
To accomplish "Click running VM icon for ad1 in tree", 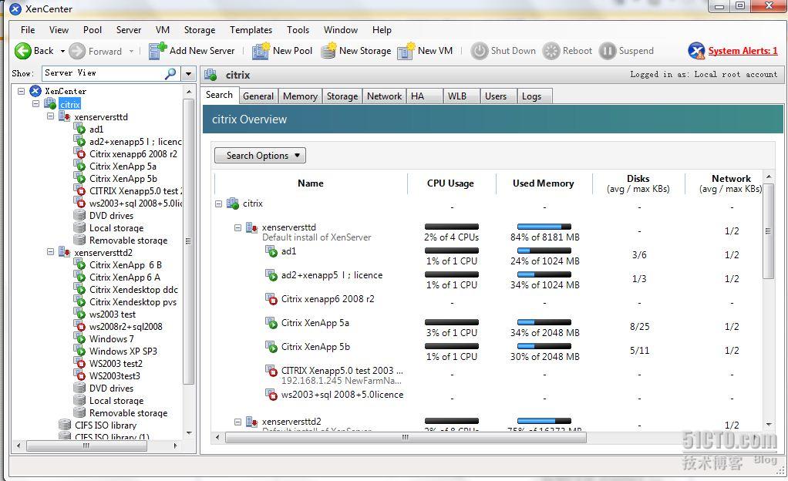I will [80, 129].
